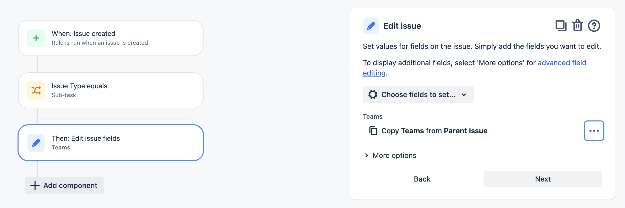Delete the Edit issue action via trash icon
The height and width of the screenshot is (208, 625).
tap(577, 26)
